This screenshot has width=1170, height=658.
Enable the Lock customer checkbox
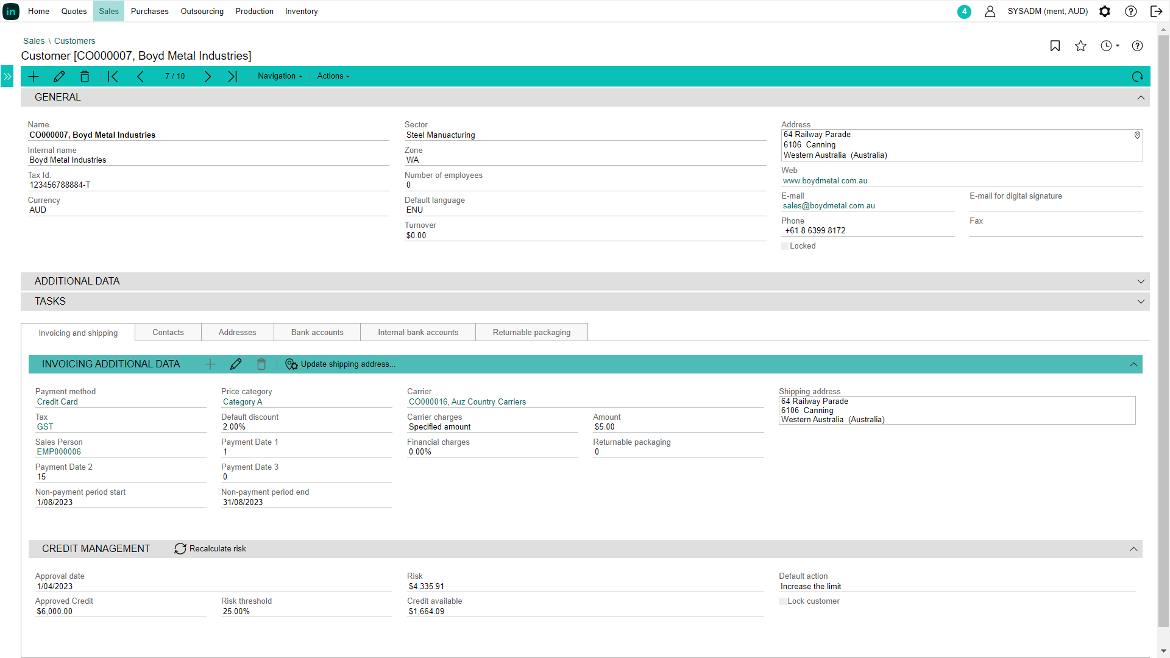coord(782,601)
